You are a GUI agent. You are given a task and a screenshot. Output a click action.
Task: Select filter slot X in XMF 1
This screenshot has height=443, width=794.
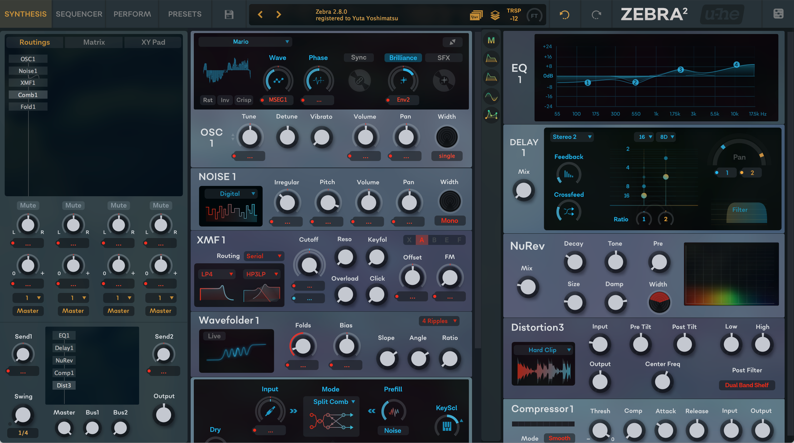click(x=409, y=240)
